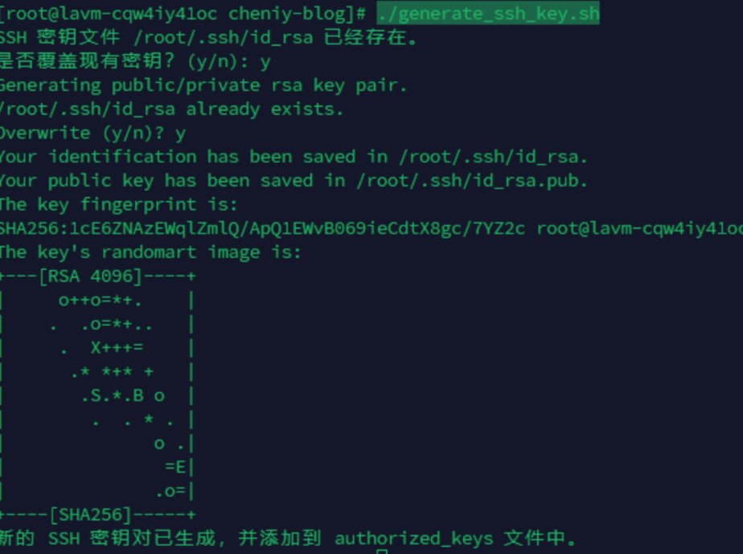Click the "Overwrite (y/n)? y" line
Image resolution: width=743 pixels, height=554 pixels.
[x=92, y=132]
